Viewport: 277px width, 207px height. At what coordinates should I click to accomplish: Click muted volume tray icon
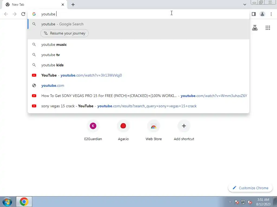tap(250, 202)
